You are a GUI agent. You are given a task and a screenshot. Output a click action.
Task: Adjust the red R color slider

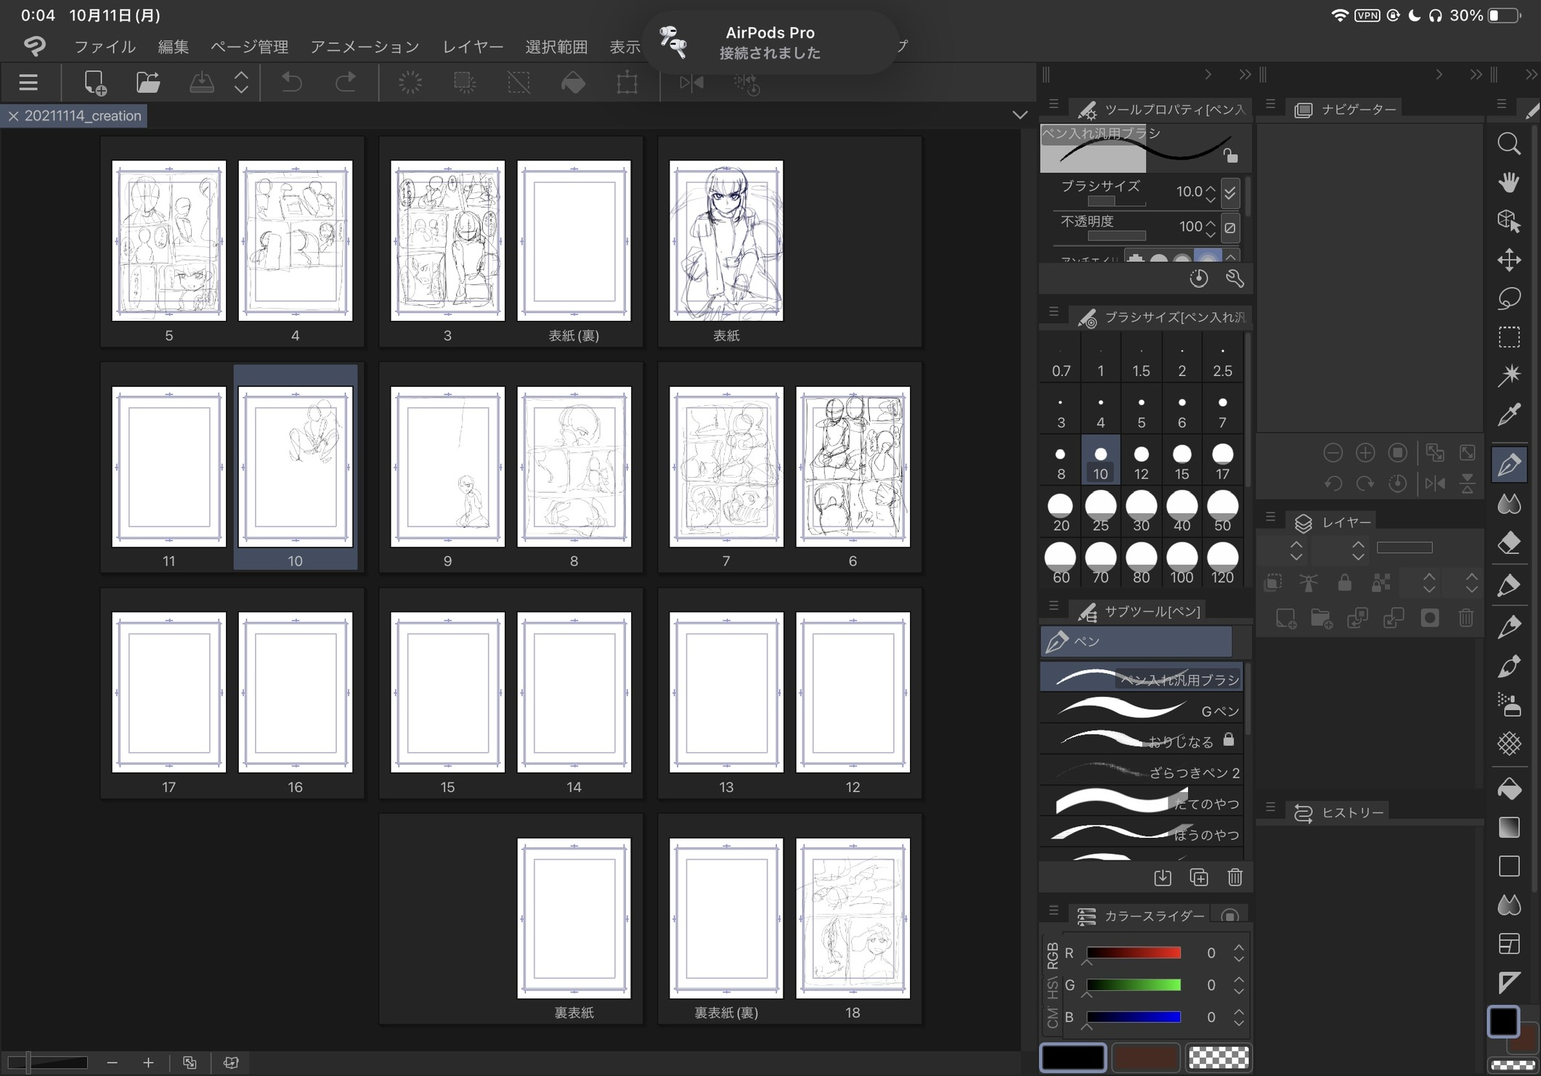(x=1133, y=953)
